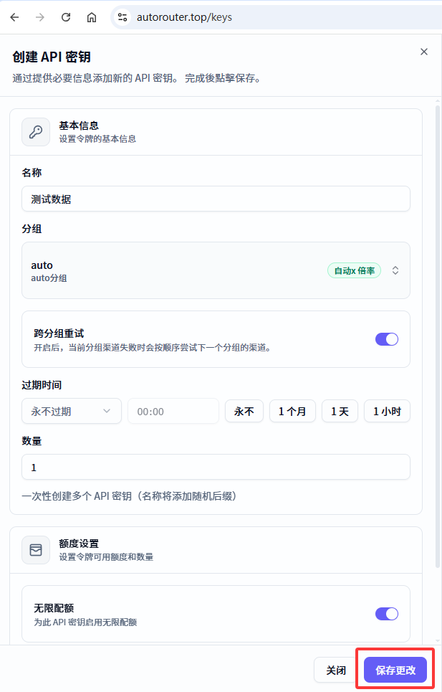Viewport: 442px width, 692px height.
Task: Go back in browser history
Action: tap(14, 17)
